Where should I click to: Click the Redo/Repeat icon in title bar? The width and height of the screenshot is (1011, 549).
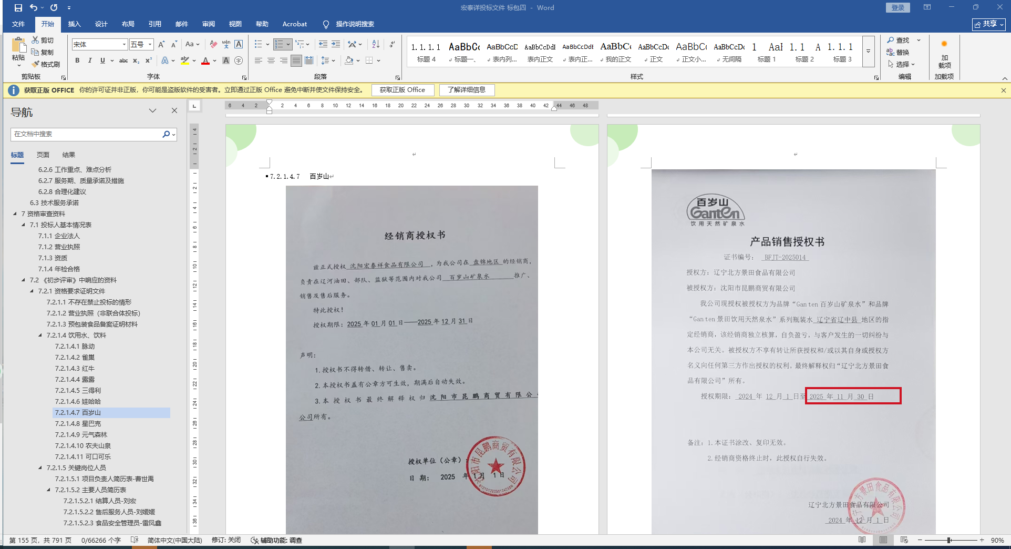coord(54,8)
